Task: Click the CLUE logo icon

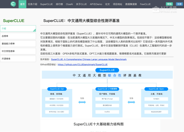Action: pyautogui.click(x=13, y=4)
